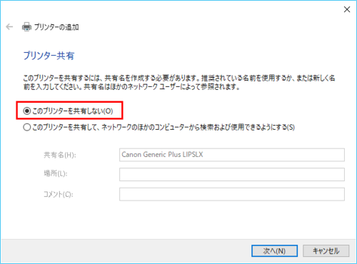This screenshot has height=264, width=357.
Task: Close the Add Printer dialog with X
Action: [347, 9]
